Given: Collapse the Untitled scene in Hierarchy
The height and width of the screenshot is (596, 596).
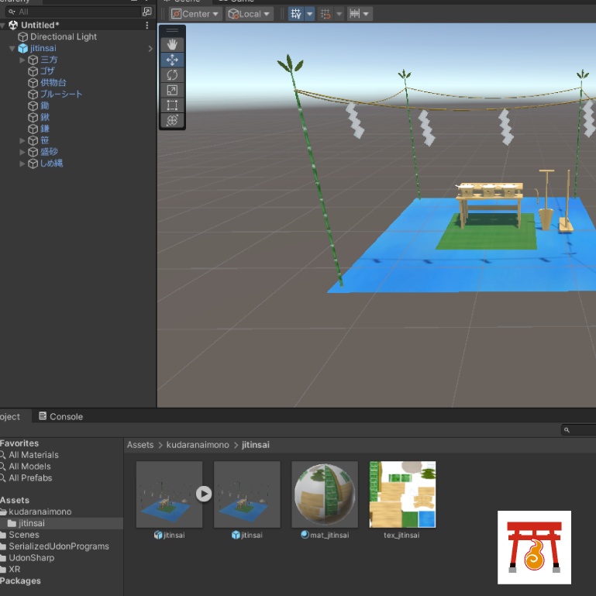Looking at the screenshot, I should point(2,26).
